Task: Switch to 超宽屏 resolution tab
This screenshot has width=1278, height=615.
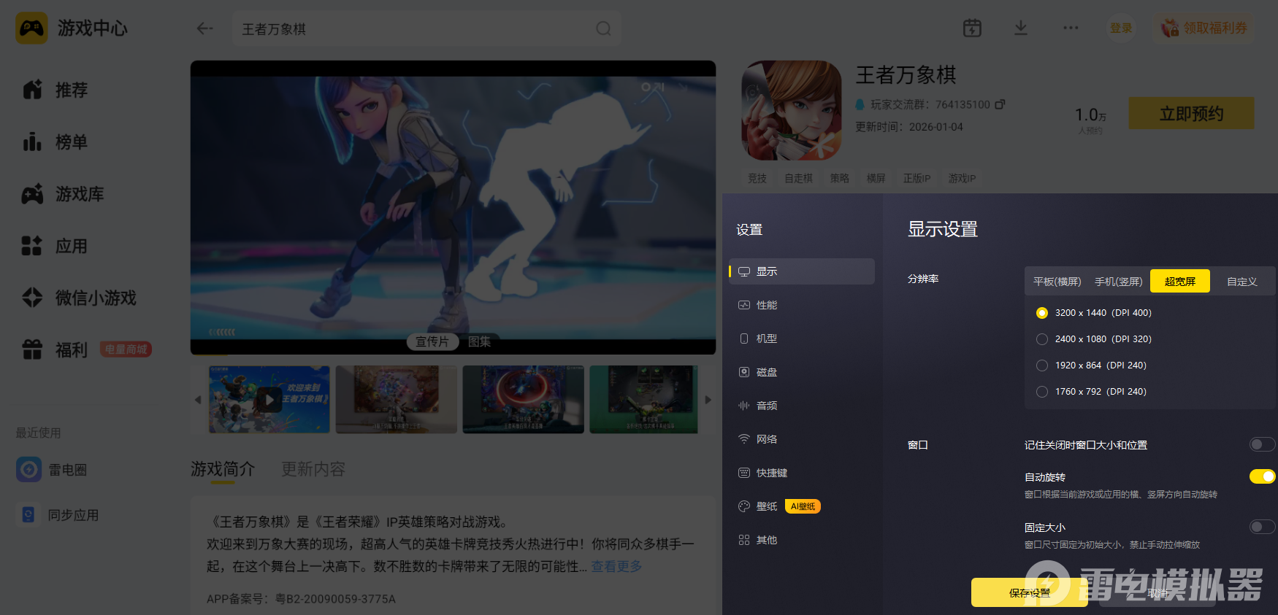Action: (x=1180, y=282)
